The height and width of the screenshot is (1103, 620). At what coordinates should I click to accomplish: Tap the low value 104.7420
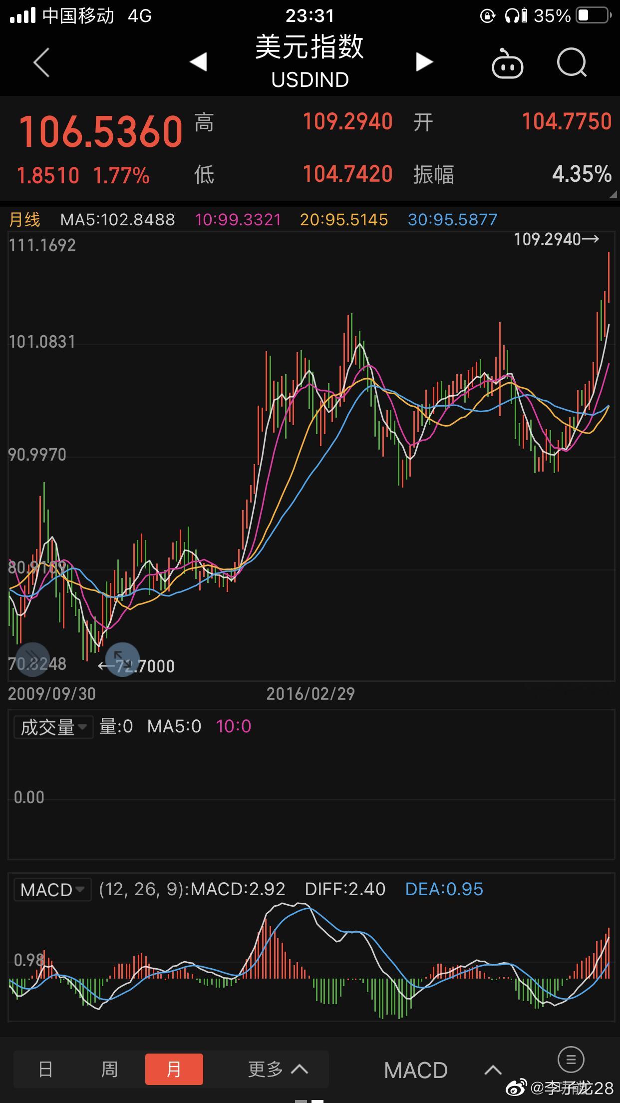[348, 174]
